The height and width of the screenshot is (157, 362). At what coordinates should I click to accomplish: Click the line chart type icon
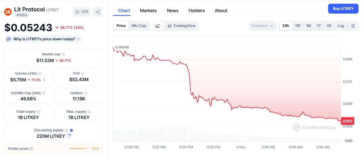158,26
